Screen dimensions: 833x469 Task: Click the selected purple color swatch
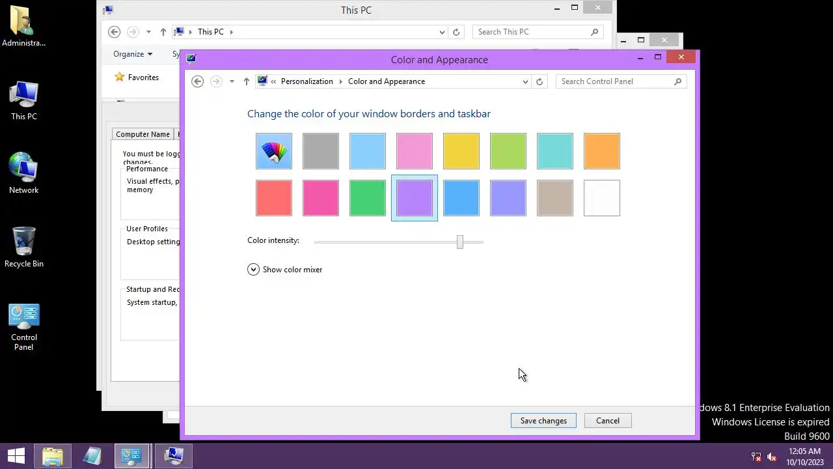(415, 198)
